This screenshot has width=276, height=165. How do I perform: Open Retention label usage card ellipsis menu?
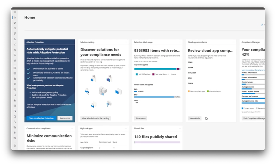pos(180,42)
